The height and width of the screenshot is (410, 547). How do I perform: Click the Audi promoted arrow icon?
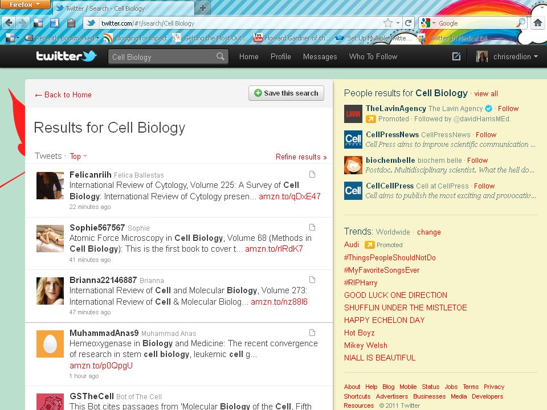(x=369, y=245)
